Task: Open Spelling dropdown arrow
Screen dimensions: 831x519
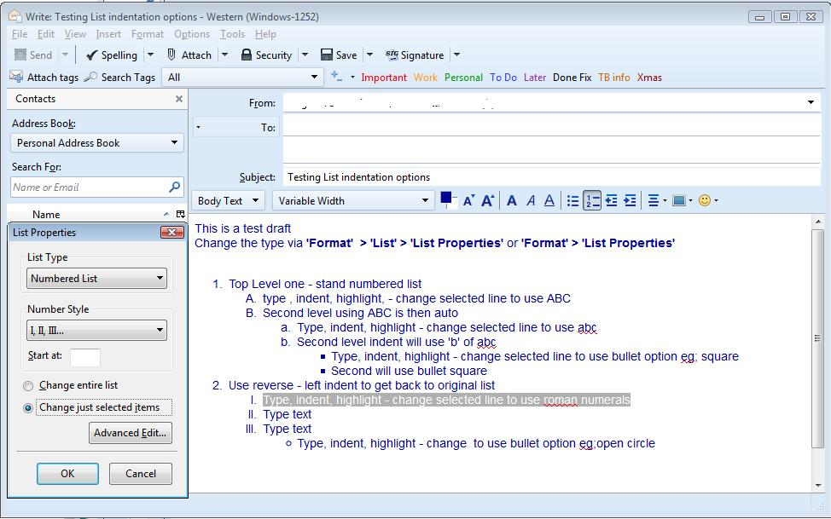Action: click(x=150, y=55)
